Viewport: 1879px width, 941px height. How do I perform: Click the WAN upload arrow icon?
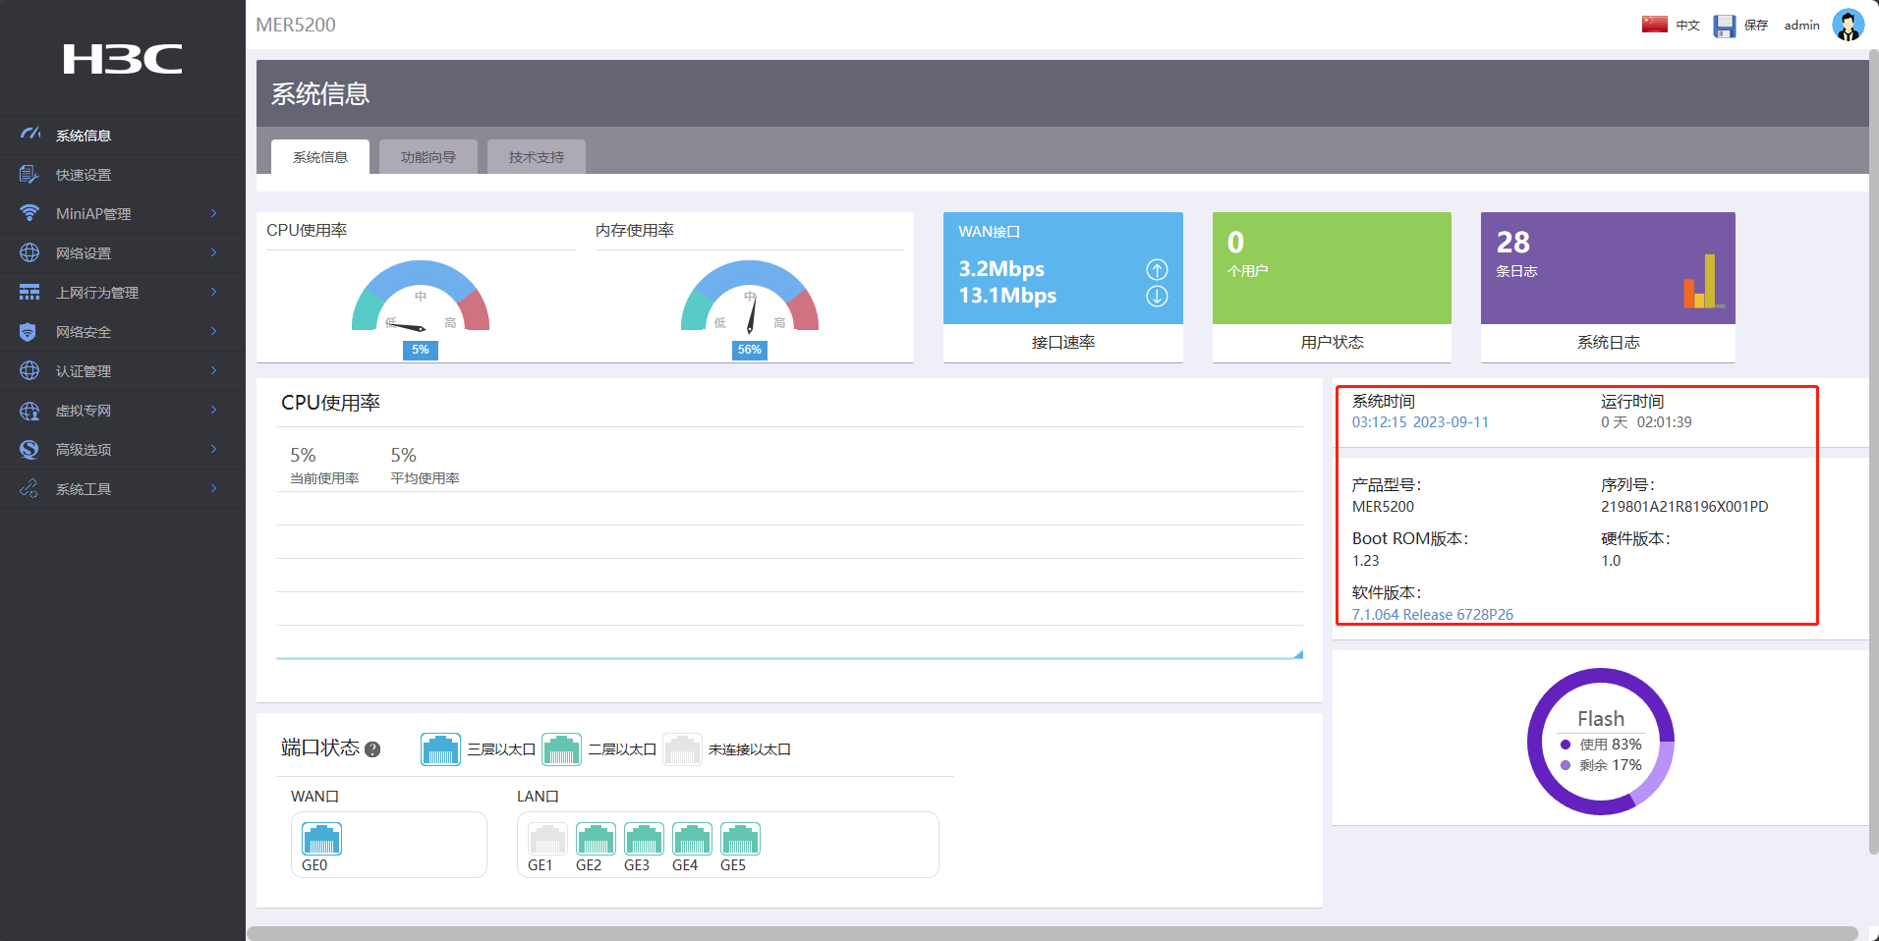[x=1157, y=269]
